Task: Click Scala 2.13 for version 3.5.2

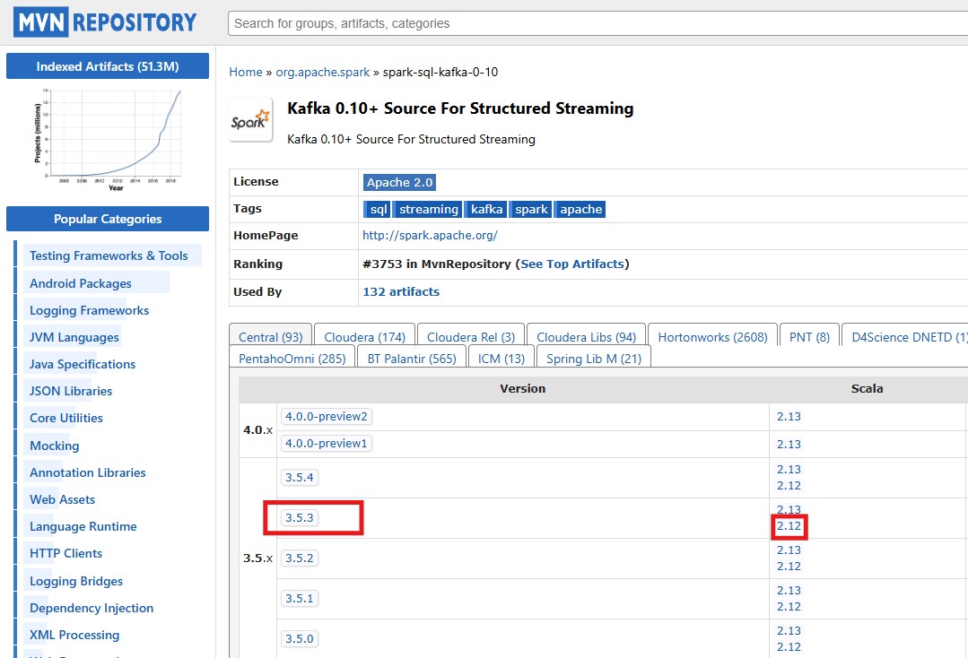Action: tap(789, 550)
